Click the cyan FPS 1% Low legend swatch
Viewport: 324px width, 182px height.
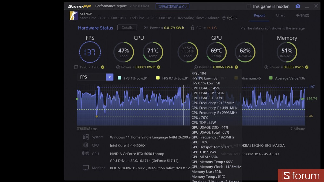click(120, 78)
